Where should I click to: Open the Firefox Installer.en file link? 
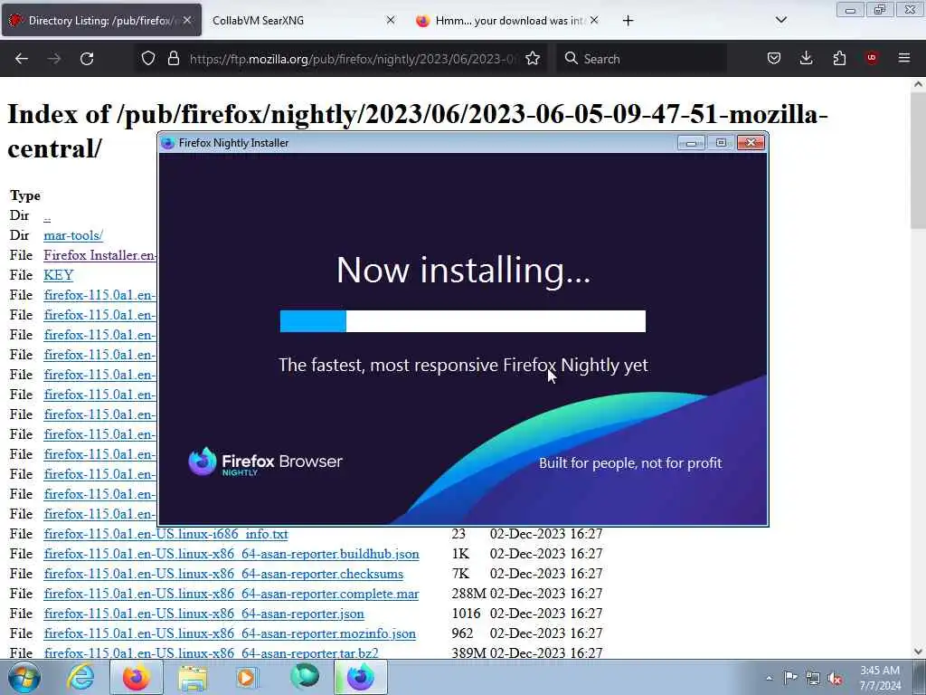(99, 255)
